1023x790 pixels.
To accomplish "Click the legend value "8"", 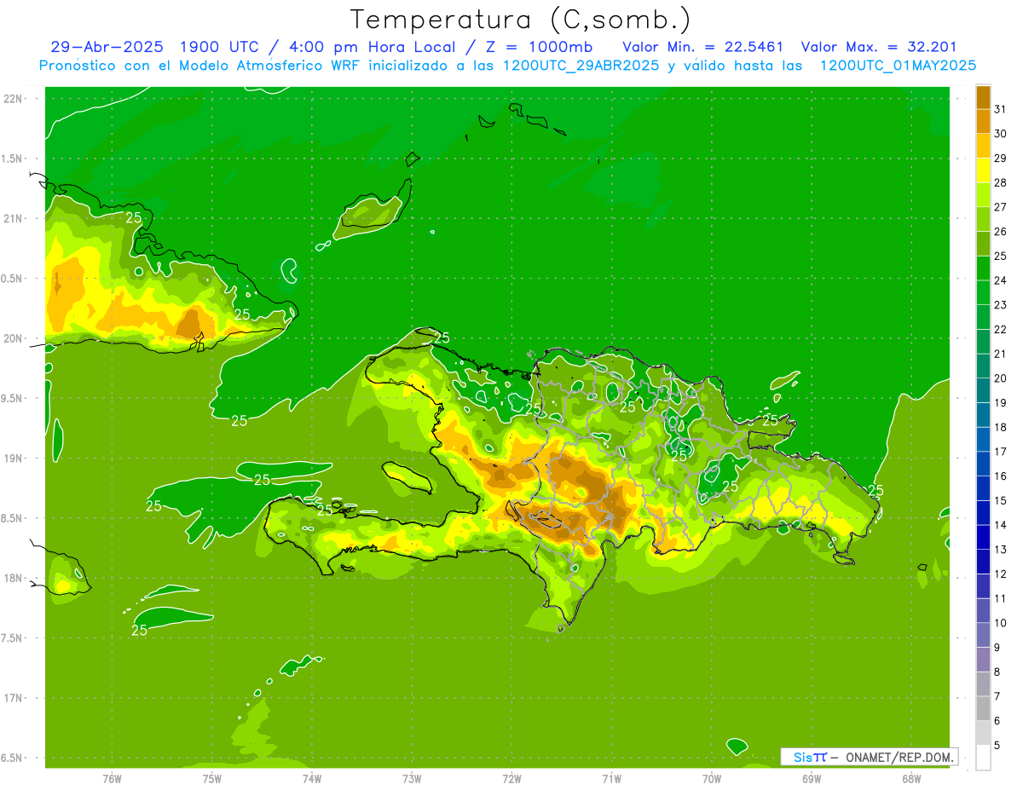I will [x=997, y=672].
